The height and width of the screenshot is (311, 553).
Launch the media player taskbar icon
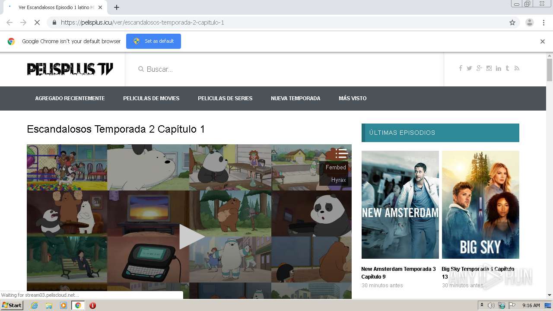coord(64,305)
